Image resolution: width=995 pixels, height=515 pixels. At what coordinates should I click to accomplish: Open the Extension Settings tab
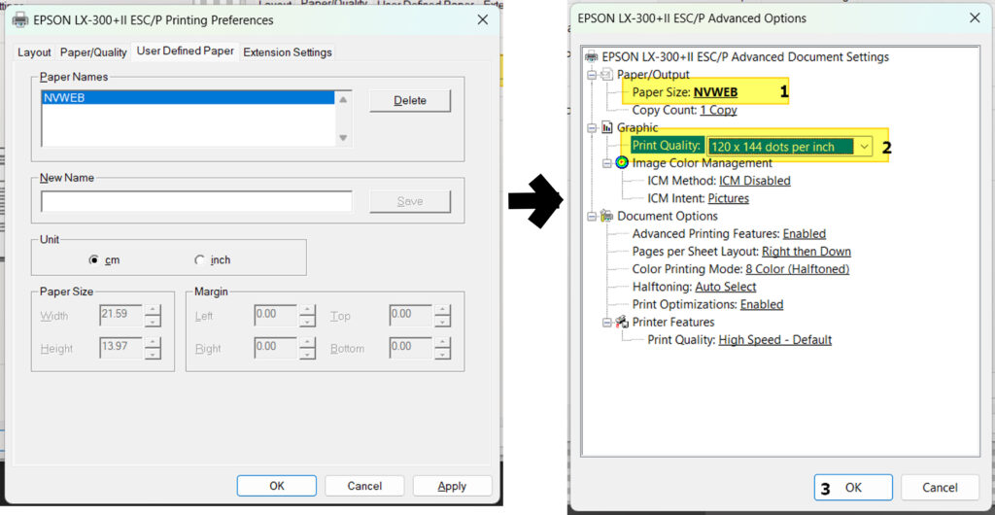pyautogui.click(x=287, y=52)
